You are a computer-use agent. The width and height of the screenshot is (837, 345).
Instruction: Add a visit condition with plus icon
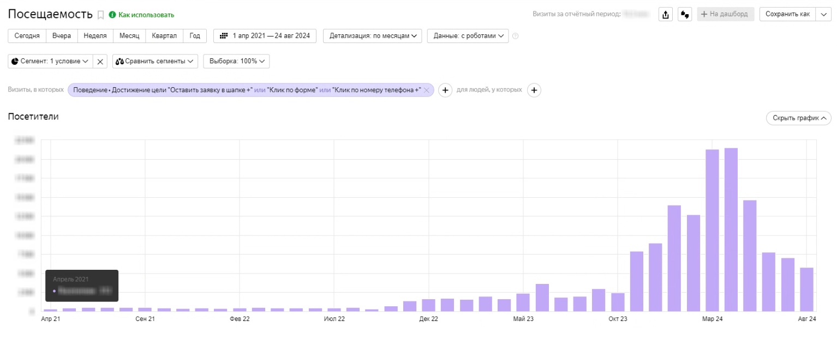445,90
